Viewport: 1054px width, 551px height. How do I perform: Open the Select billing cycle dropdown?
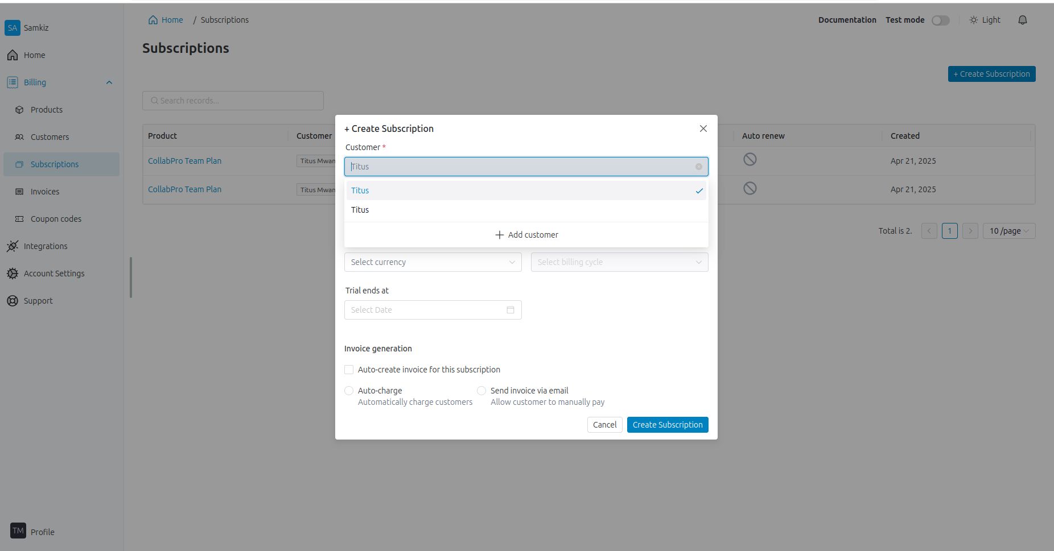tap(619, 262)
